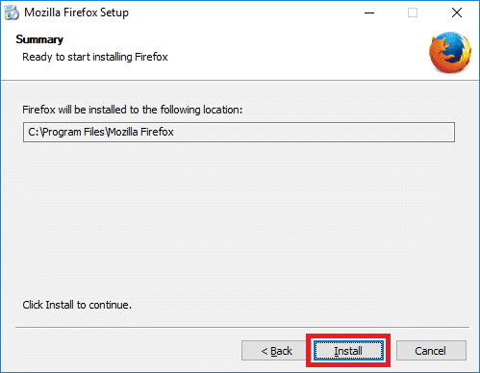Click the 'Ready to start installing Firefox' subtitle
This screenshot has width=480, height=373.
pyautogui.click(x=95, y=57)
